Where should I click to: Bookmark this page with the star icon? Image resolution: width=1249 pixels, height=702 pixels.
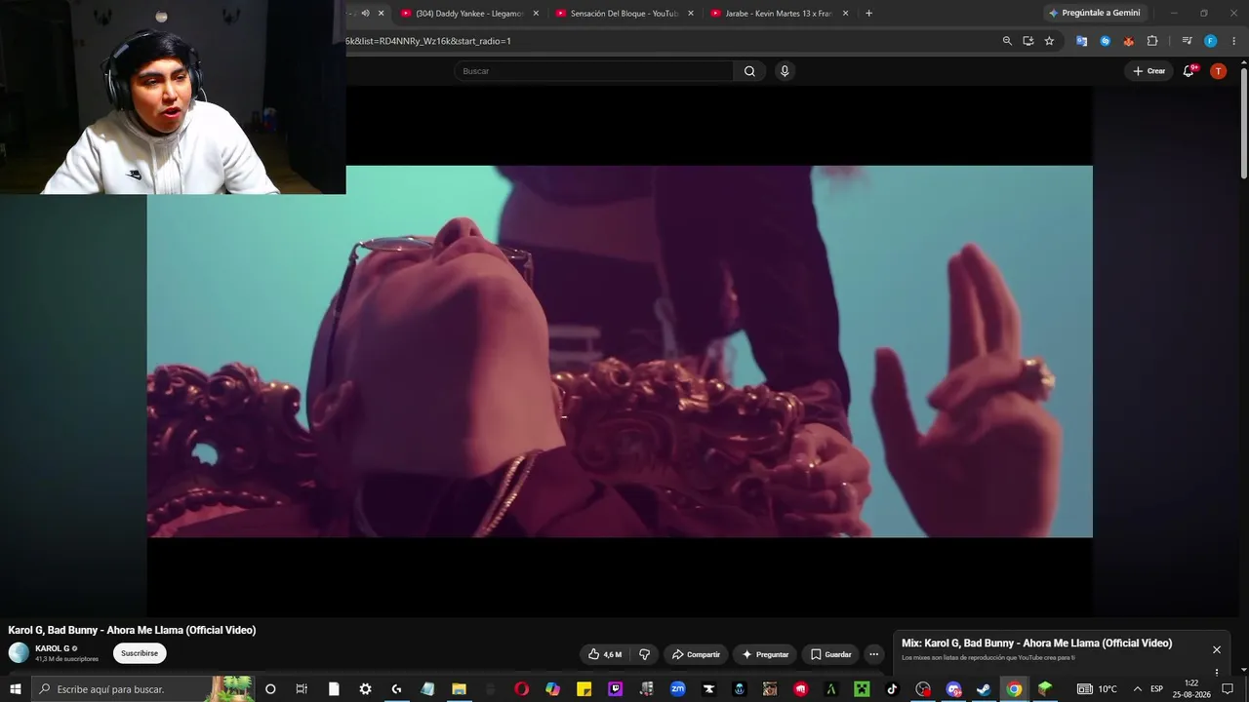[1049, 41]
